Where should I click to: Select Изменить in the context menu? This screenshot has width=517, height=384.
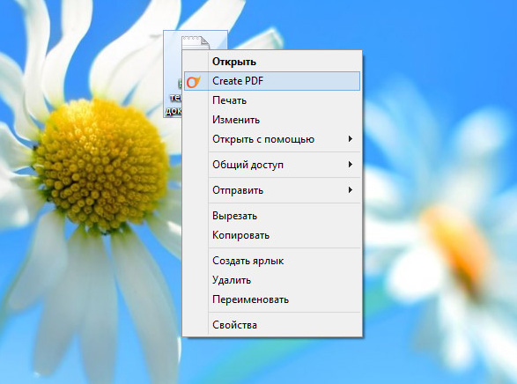pos(272,120)
